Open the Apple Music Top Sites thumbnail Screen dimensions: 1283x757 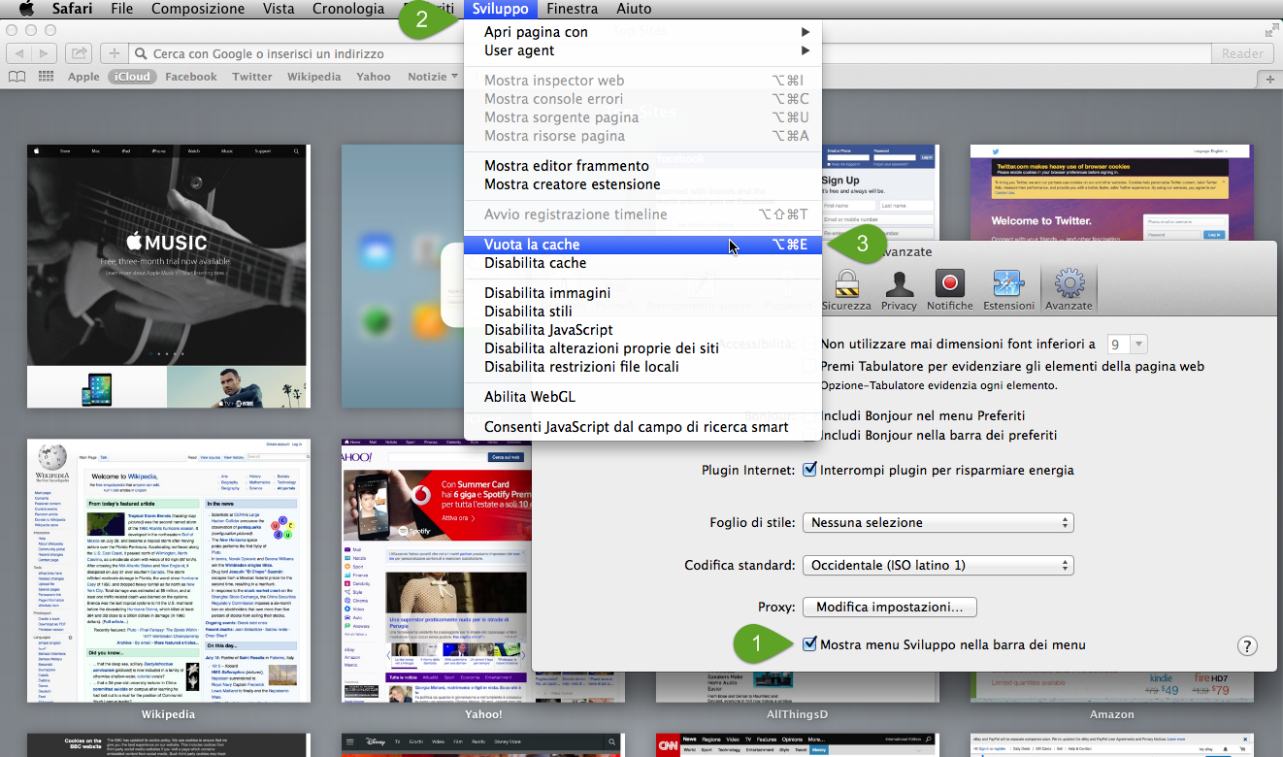pyautogui.click(x=169, y=276)
